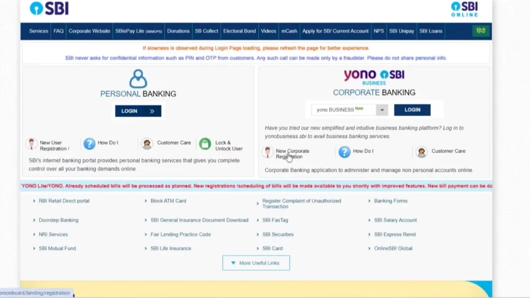Click the Personal Banking Customer Care agent icon
Viewport: 530px width, 298px height.
(x=147, y=144)
